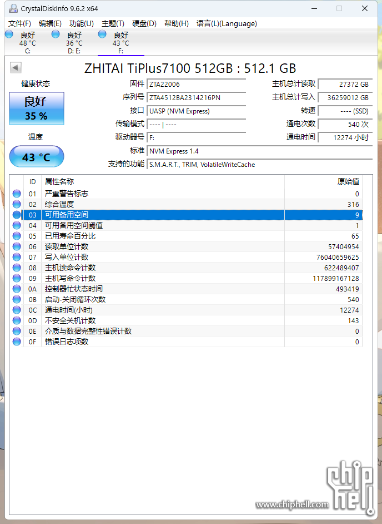Open the 主题(T) menu
Screen dimensions: 382x524
click(x=113, y=23)
